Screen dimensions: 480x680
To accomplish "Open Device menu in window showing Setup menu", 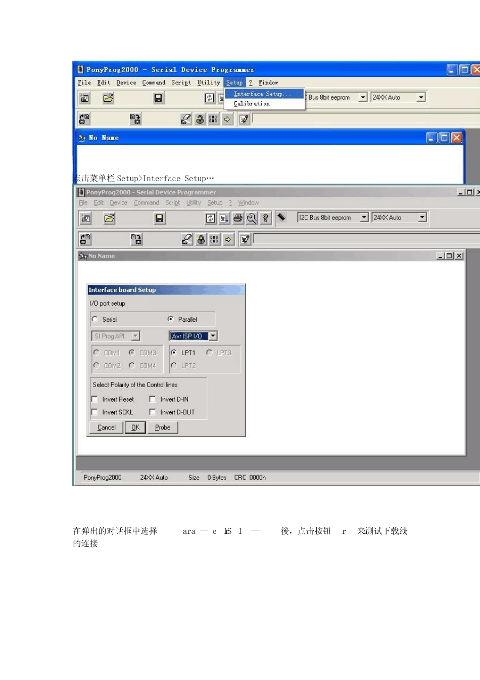I will click(x=126, y=82).
